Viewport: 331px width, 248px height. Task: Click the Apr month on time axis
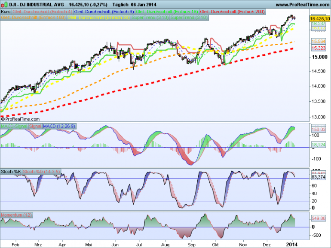[62, 245]
